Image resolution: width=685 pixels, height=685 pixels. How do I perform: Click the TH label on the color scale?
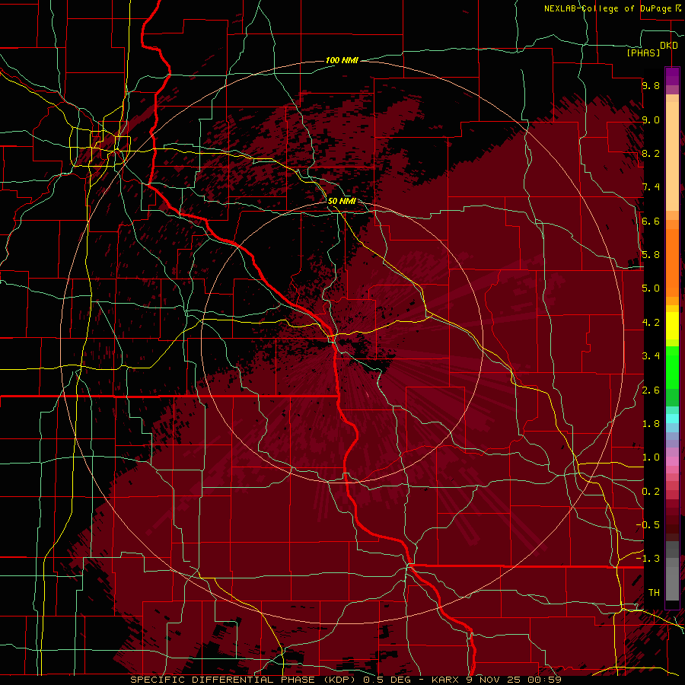pos(654,593)
